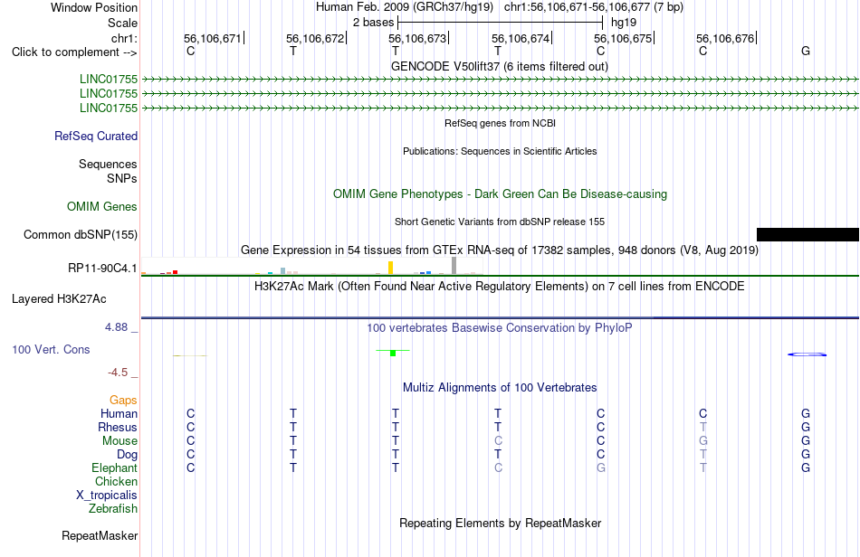Viewport: 860px width, 557px height.
Task: Select the RepeatMasker track label
Action: [100, 535]
